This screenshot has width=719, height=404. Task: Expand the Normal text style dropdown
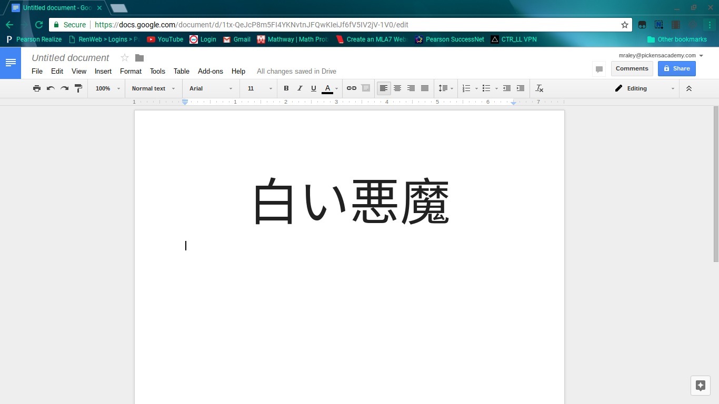pyautogui.click(x=153, y=88)
